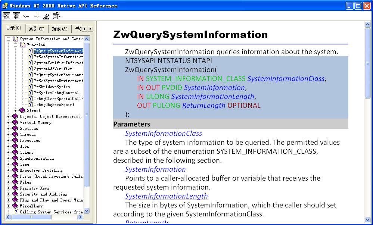Show earlier tabs with the left tab arrow
Screen dimensions: 373x225
84,29
